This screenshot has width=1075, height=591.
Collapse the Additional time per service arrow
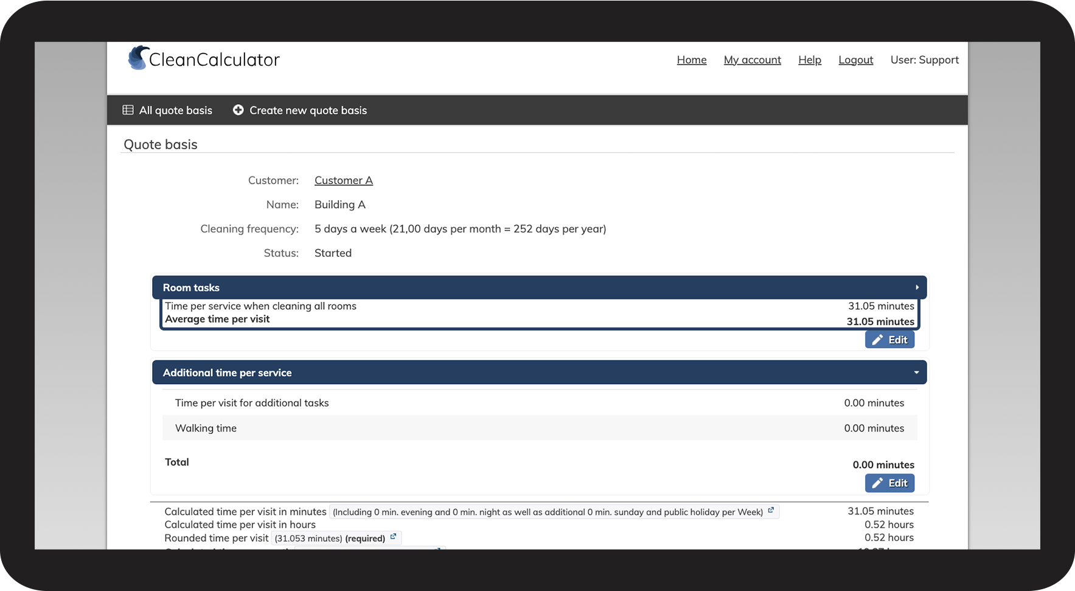point(916,372)
